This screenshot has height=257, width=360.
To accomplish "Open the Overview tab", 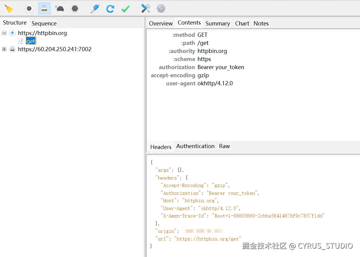I will point(161,23).
